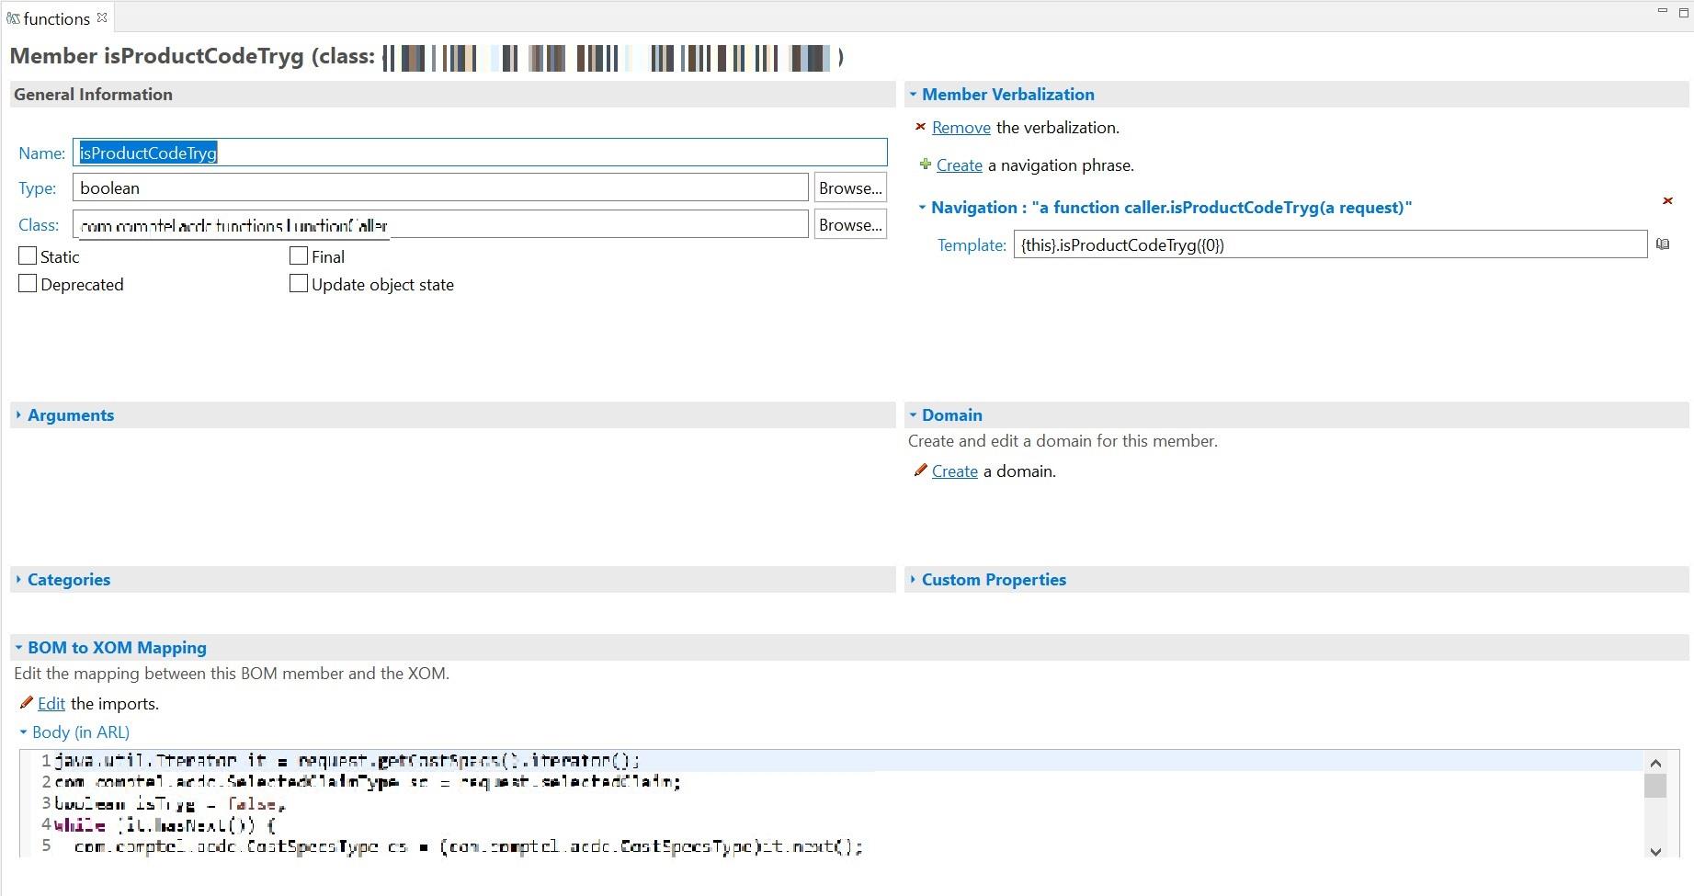Click Browse next to the Class field

coord(849,223)
